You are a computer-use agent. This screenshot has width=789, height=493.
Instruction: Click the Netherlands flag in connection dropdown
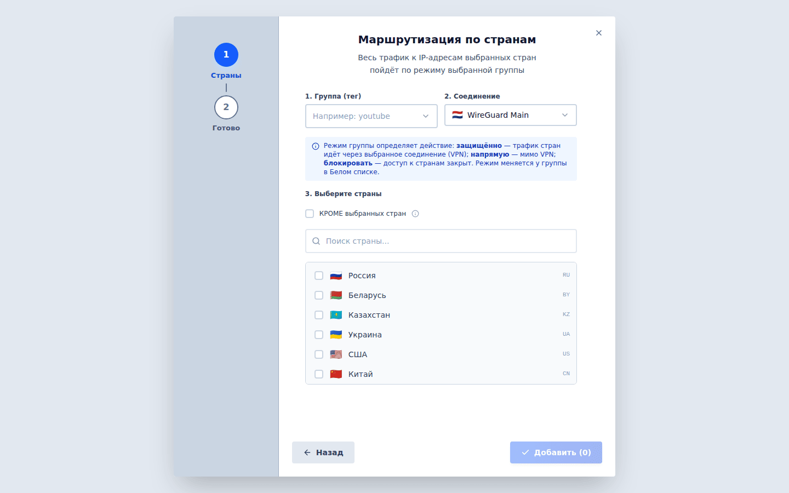click(458, 115)
